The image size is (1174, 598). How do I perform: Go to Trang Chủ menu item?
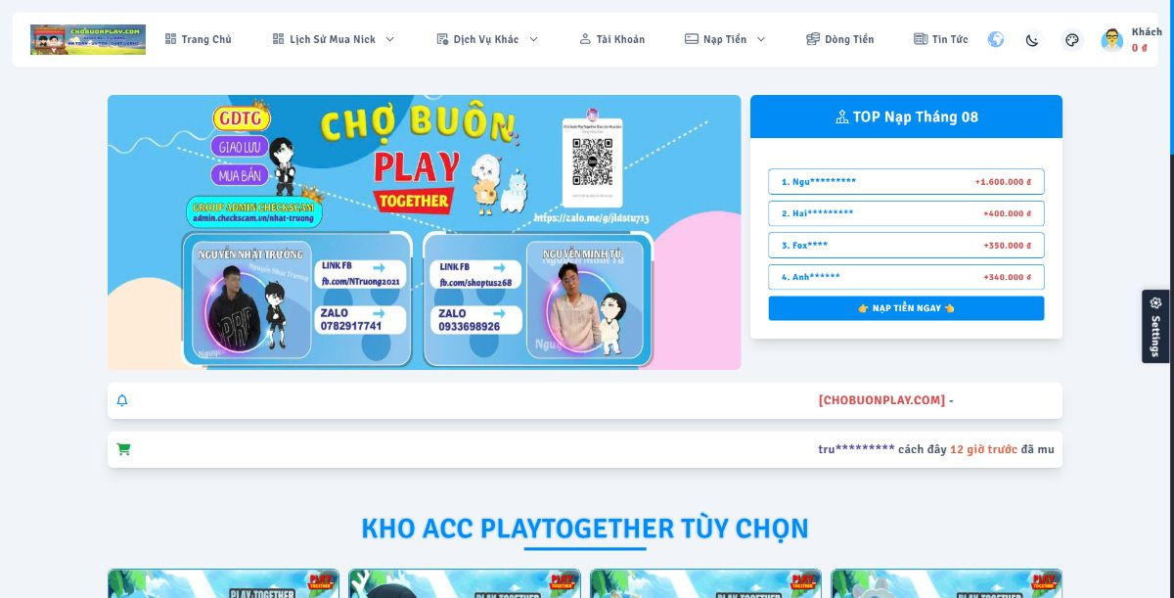click(x=199, y=39)
